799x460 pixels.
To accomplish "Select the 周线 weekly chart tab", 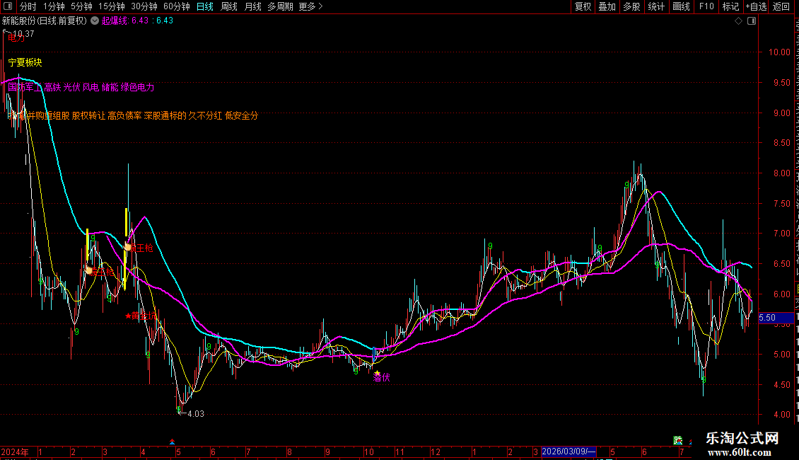I will point(229,6).
